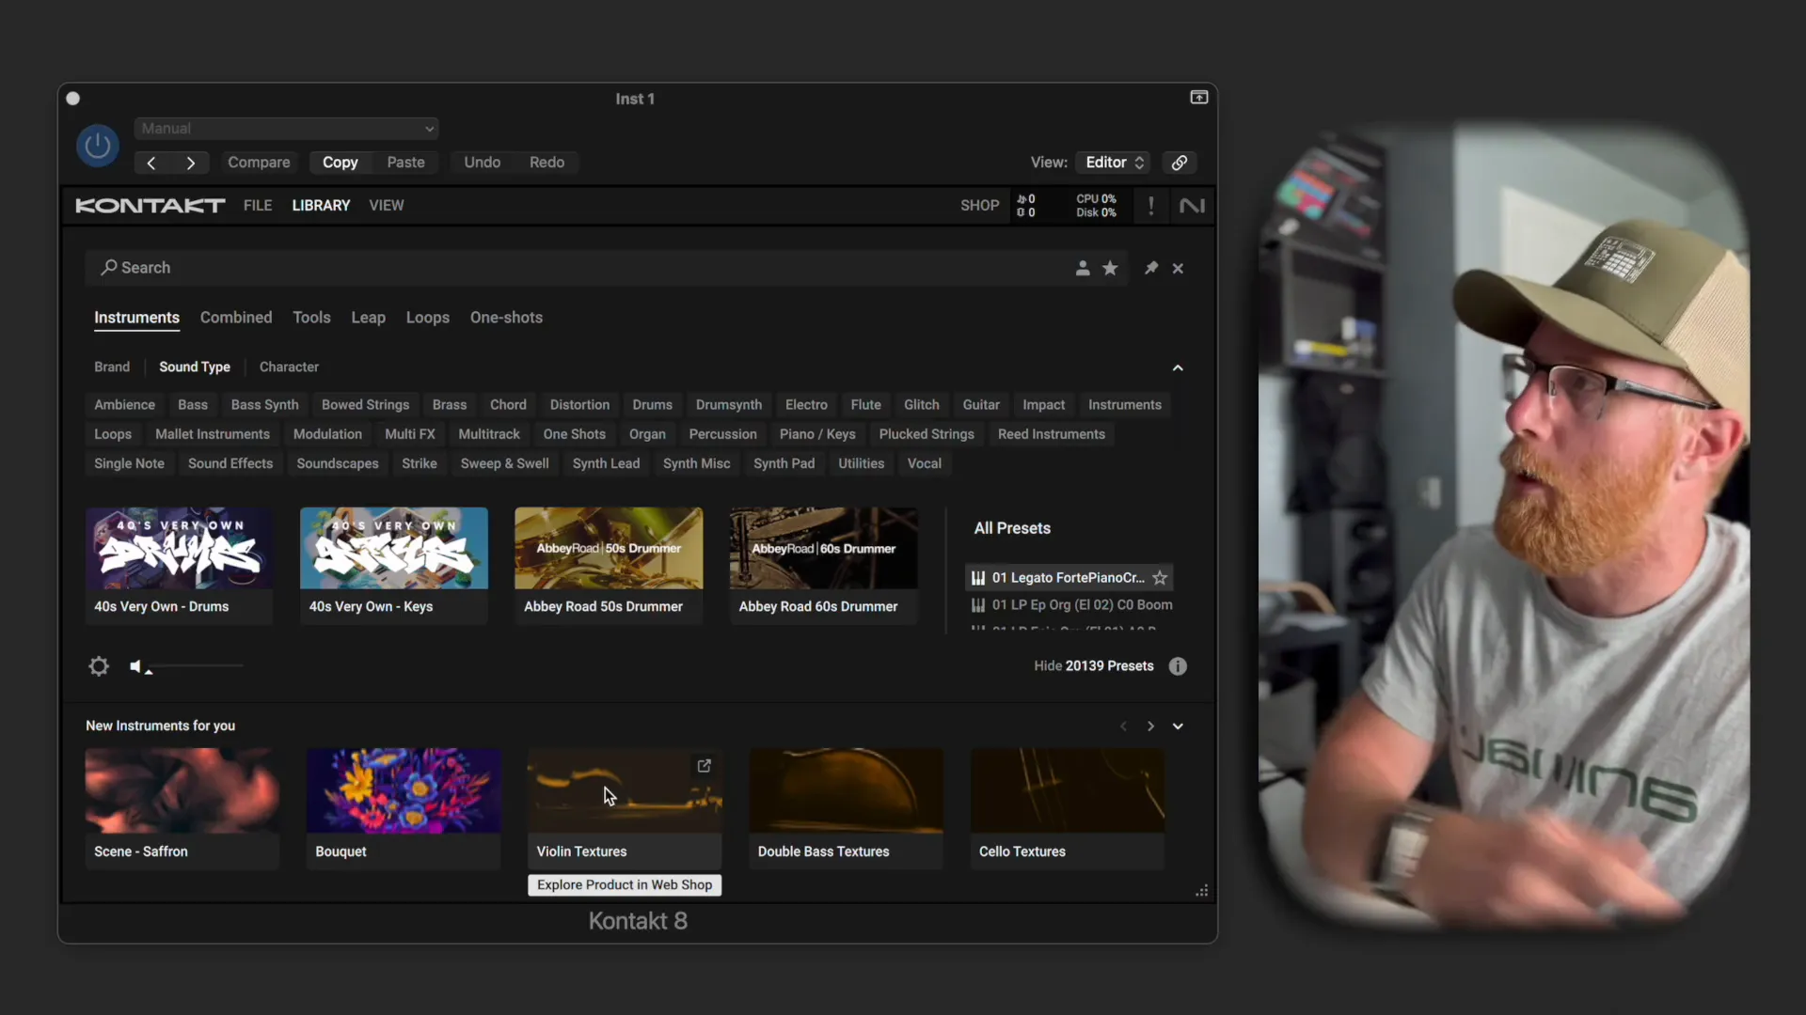Close the browser with X icon
This screenshot has height=1015, width=1806.
coord(1178,269)
